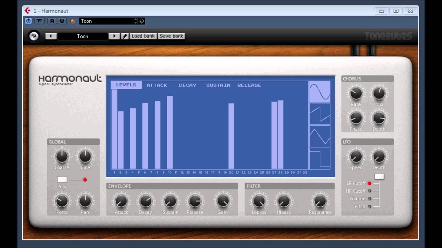
Task: Click the envelope Sustain knob
Action: [x=170, y=201]
